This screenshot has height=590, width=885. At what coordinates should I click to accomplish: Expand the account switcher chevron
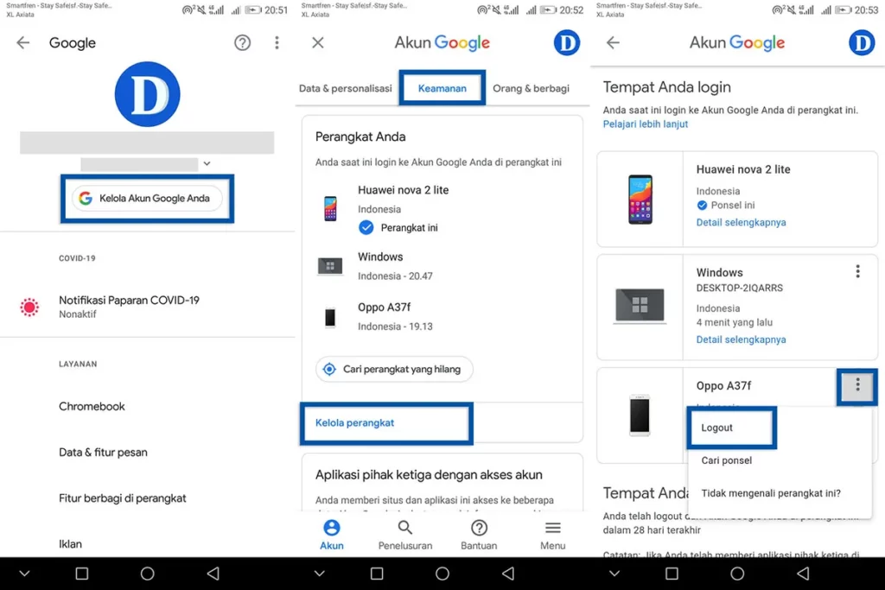coord(207,163)
